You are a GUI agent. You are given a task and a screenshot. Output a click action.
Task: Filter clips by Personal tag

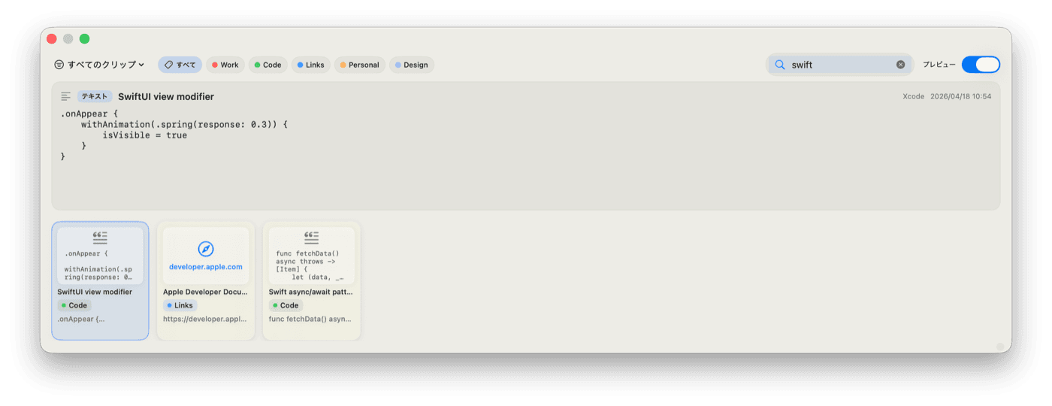point(360,65)
